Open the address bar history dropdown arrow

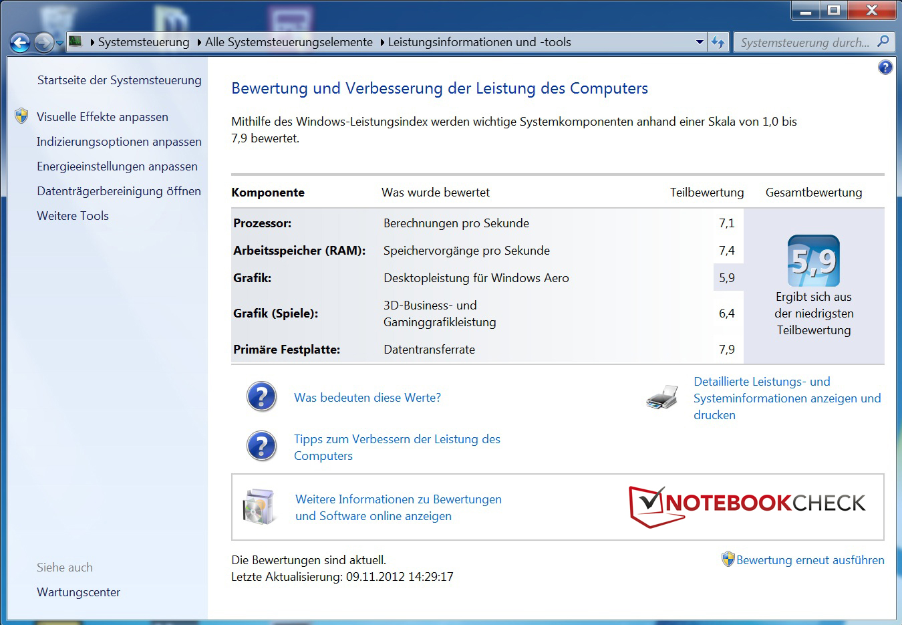point(700,42)
